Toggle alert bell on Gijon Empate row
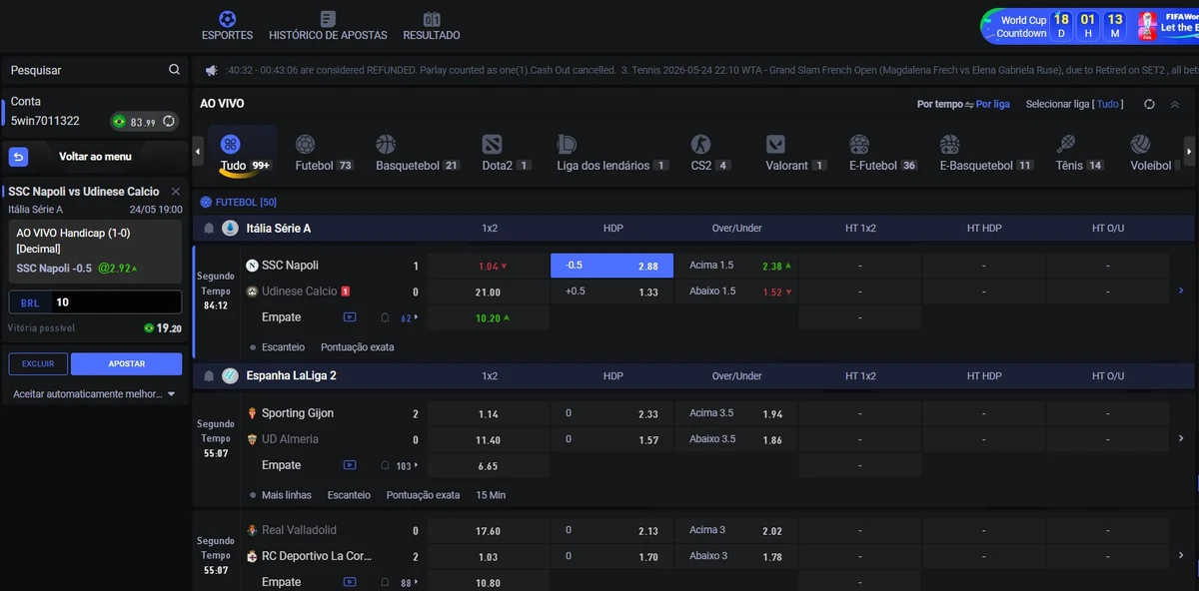 click(385, 465)
